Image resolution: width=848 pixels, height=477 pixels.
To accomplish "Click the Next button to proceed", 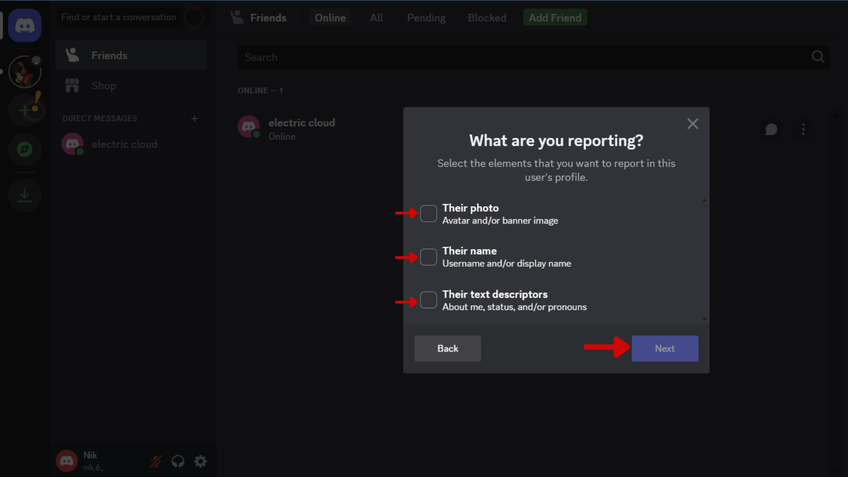I will (x=665, y=348).
